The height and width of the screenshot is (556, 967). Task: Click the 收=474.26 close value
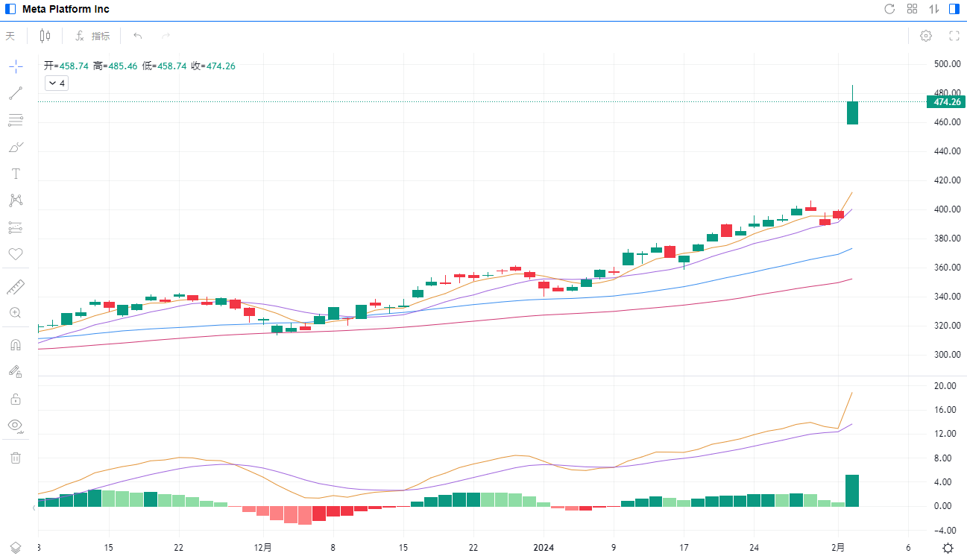click(x=213, y=66)
